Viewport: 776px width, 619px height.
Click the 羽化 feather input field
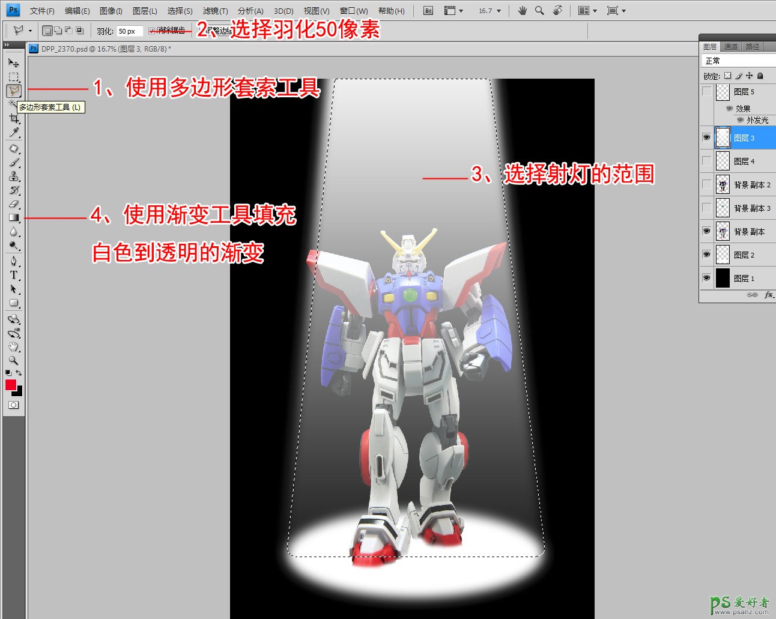[x=129, y=31]
